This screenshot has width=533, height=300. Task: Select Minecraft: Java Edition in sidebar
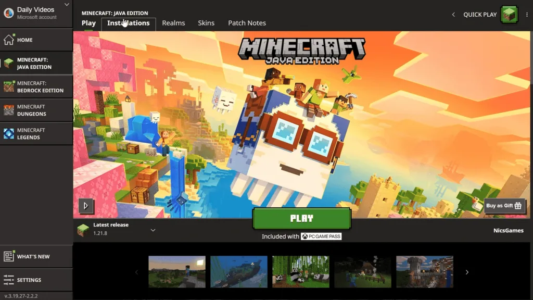(36, 63)
